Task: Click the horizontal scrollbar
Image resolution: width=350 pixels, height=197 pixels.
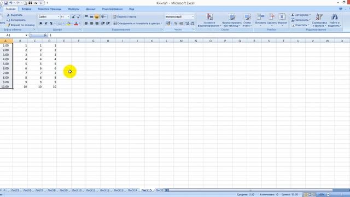Action: (250, 190)
